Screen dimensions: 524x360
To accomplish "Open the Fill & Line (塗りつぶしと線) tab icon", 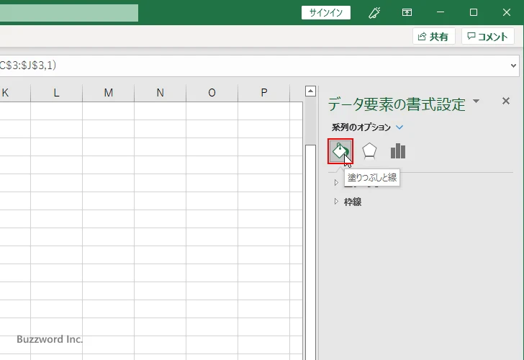I will 340,151.
